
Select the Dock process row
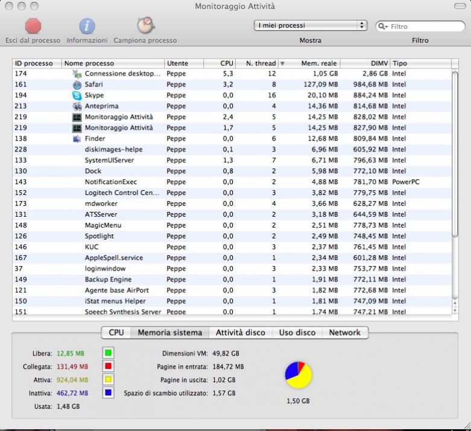[x=232, y=171]
